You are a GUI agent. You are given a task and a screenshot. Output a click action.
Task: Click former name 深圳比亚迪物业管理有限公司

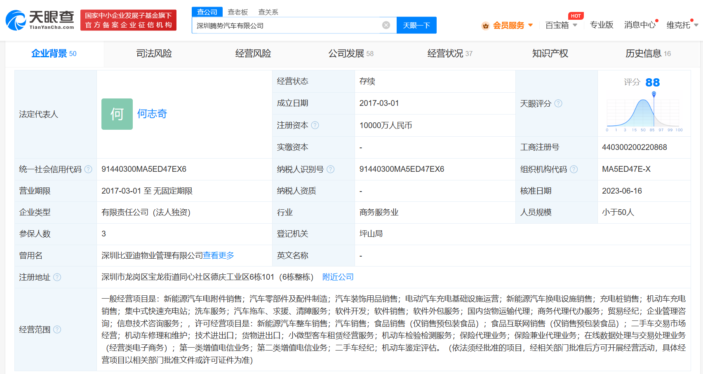[152, 255]
